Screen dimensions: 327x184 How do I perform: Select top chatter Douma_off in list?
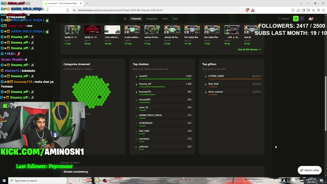coord(145,84)
